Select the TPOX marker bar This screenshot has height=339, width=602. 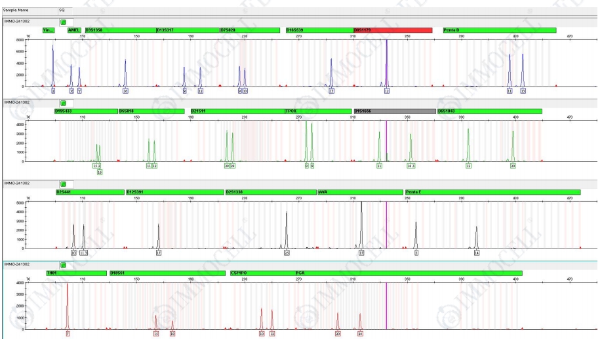click(x=318, y=111)
